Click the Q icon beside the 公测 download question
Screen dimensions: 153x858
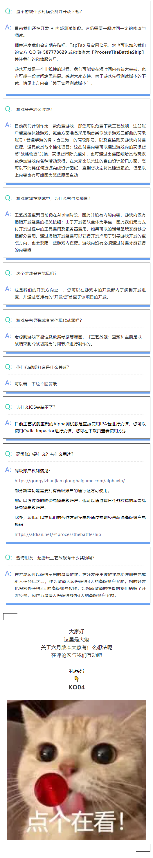pyautogui.click(x=8, y=11)
